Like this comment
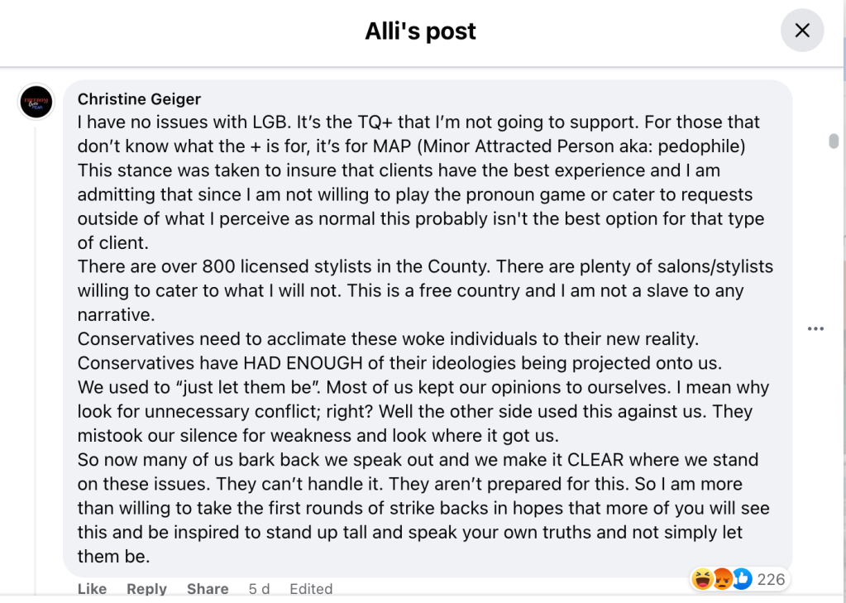The height and width of the screenshot is (603, 846). pyautogui.click(x=92, y=589)
